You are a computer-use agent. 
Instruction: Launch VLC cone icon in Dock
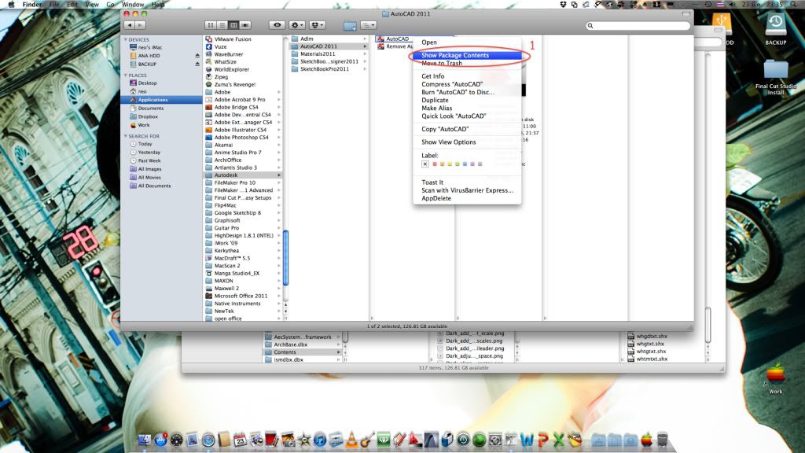(x=351, y=440)
